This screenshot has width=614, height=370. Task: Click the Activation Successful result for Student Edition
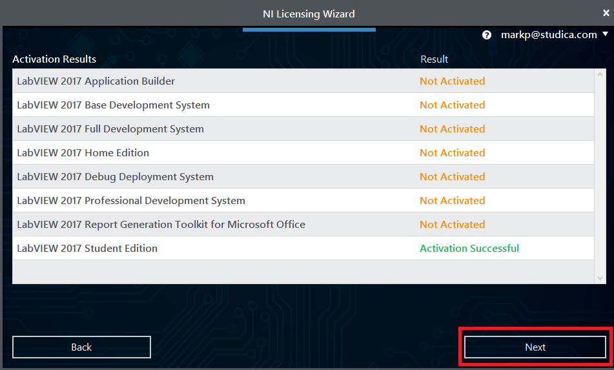click(469, 248)
